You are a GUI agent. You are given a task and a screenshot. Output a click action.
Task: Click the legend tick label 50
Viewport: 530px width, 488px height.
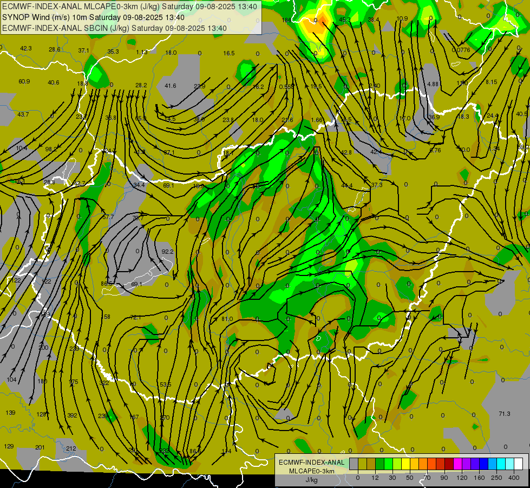coord(410,478)
